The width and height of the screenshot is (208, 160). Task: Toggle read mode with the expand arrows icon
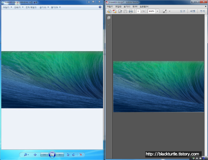(165, 11)
